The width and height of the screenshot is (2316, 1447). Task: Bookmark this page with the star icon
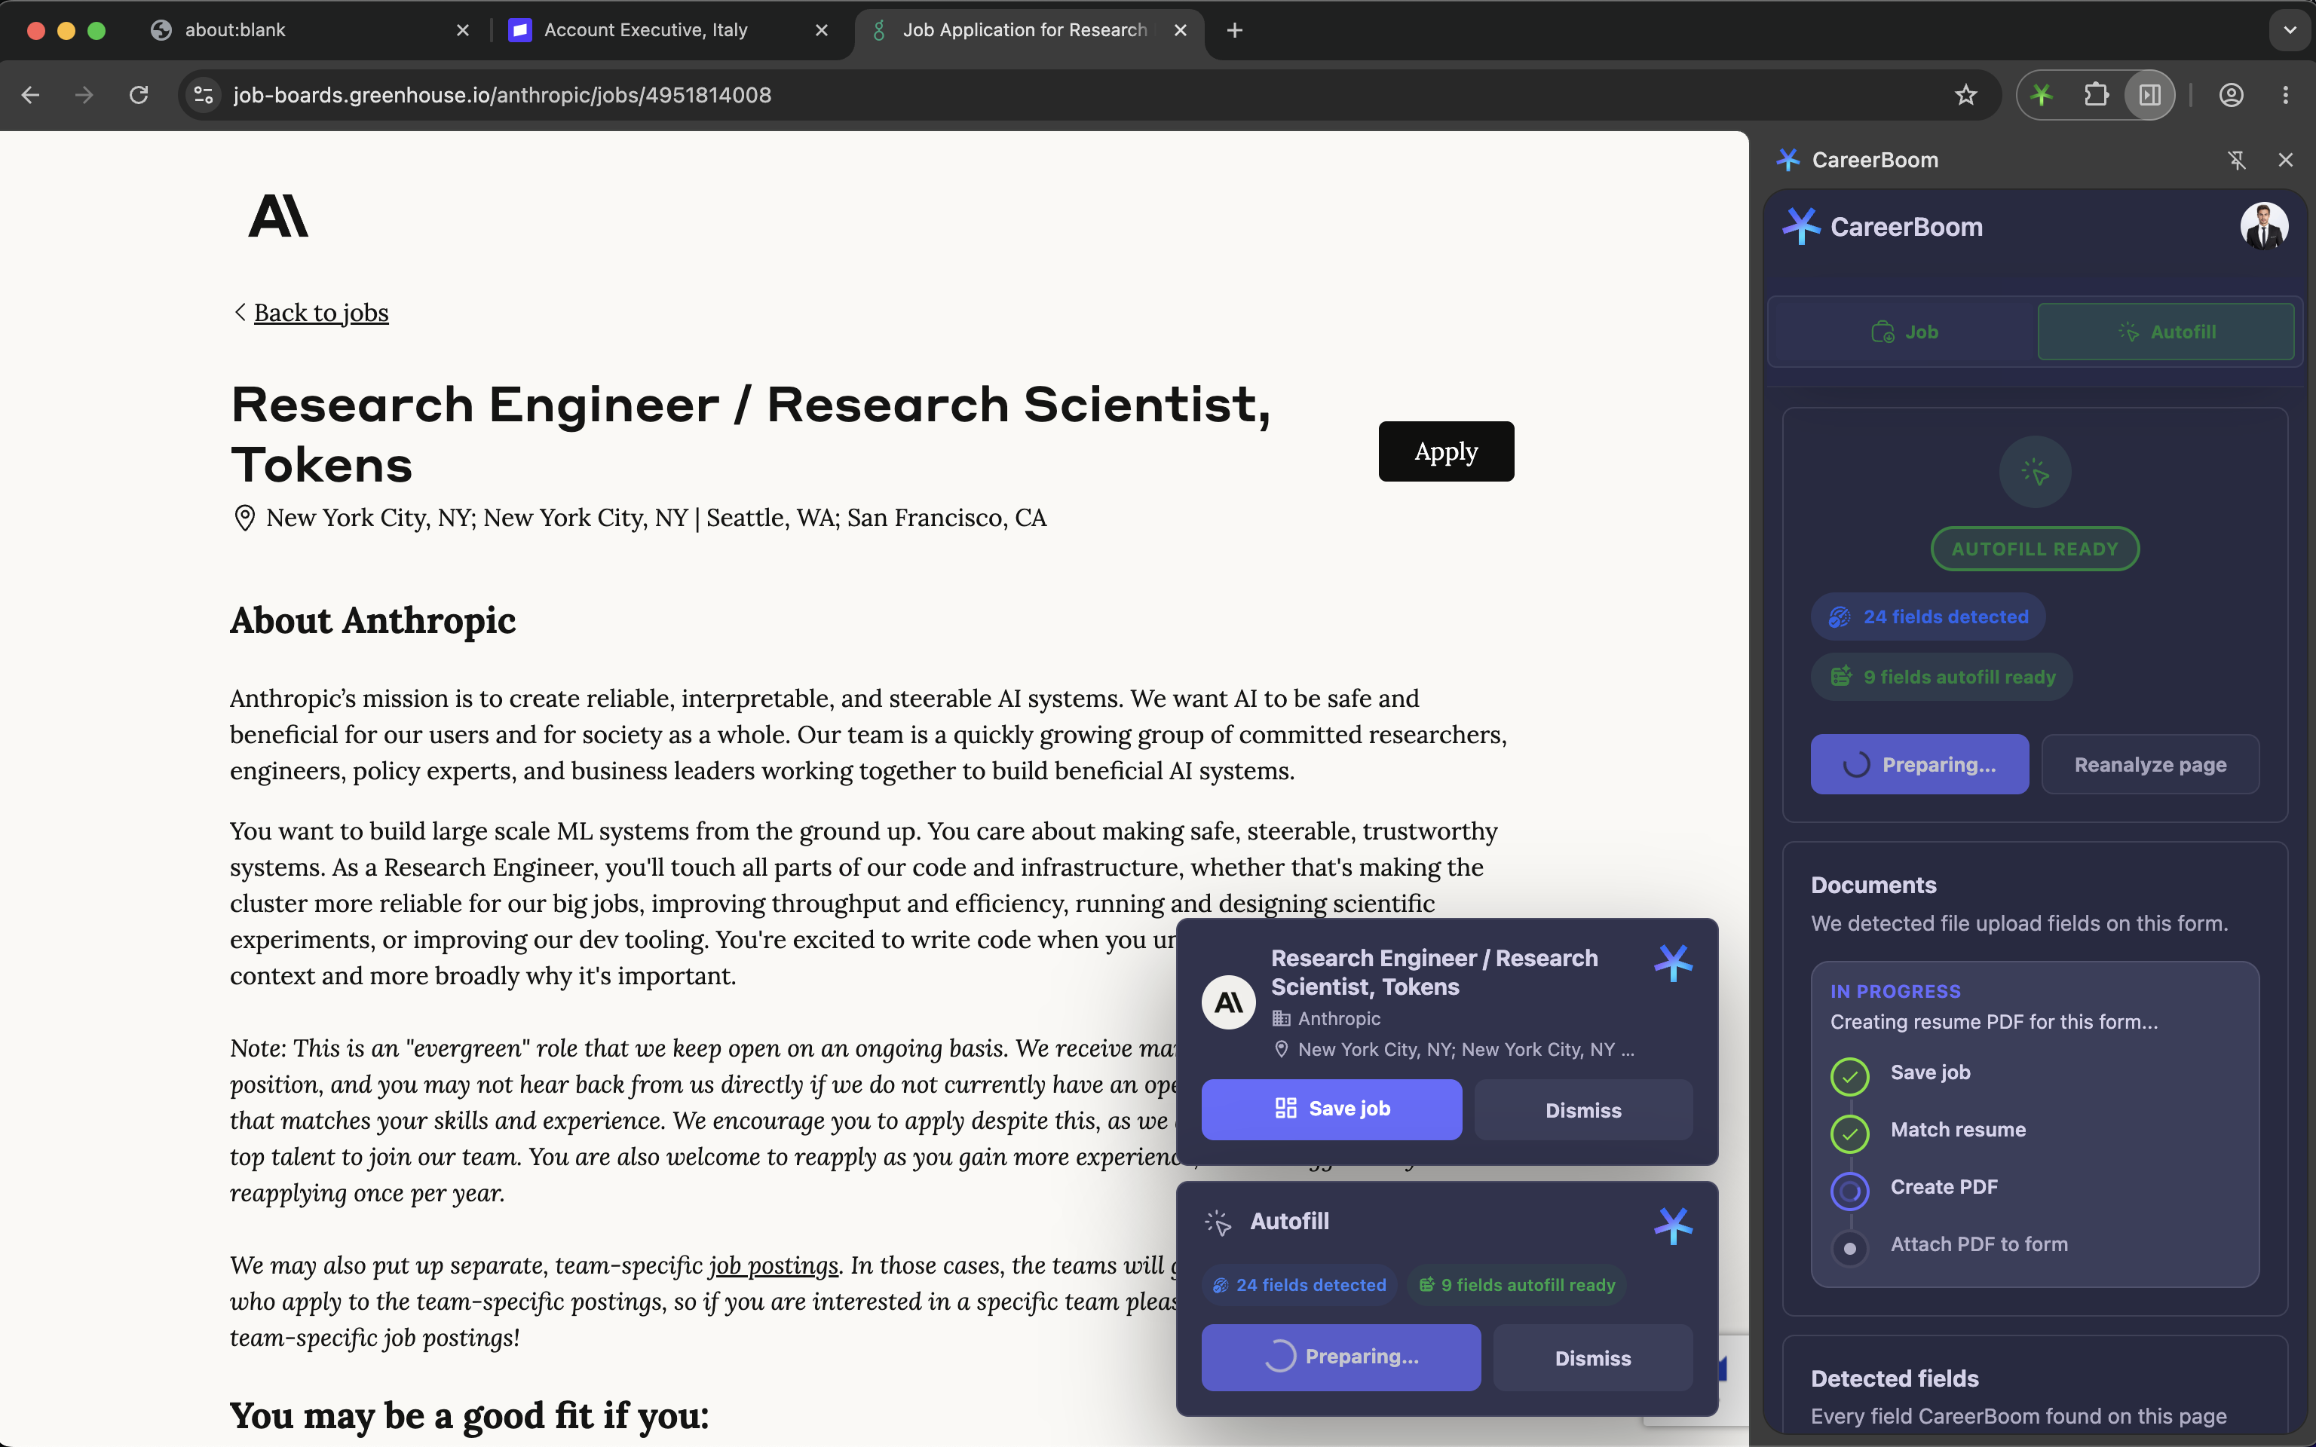coord(1965,95)
